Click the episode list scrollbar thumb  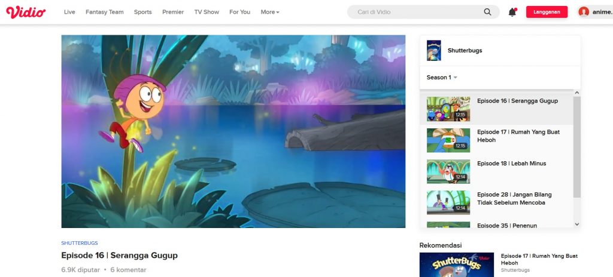[x=576, y=147]
